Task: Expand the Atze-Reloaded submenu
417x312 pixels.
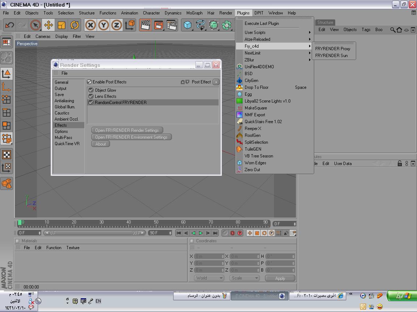Action: pyautogui.click(x=275, y=39)
